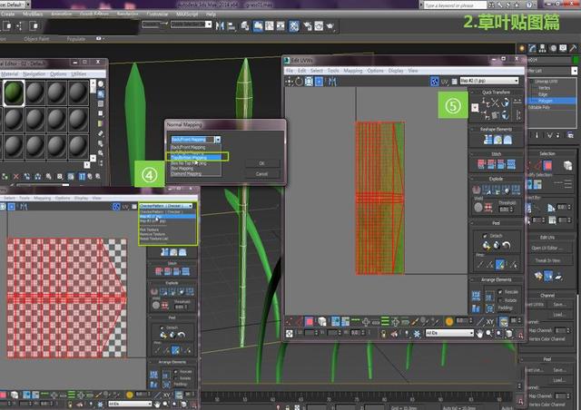581x410 pixels.
Task: Click OK in the Normal Mapping dialog
Action: pos(261,163)
